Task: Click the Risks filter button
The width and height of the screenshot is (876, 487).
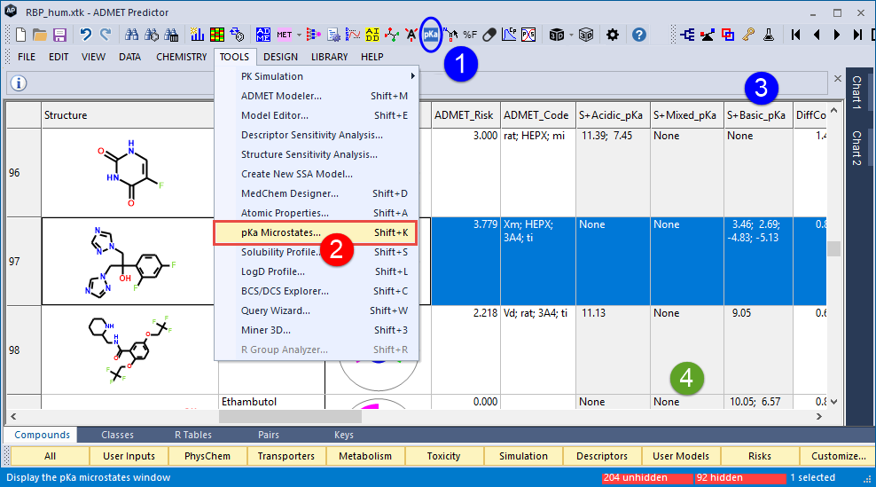Action: [759, 456]
